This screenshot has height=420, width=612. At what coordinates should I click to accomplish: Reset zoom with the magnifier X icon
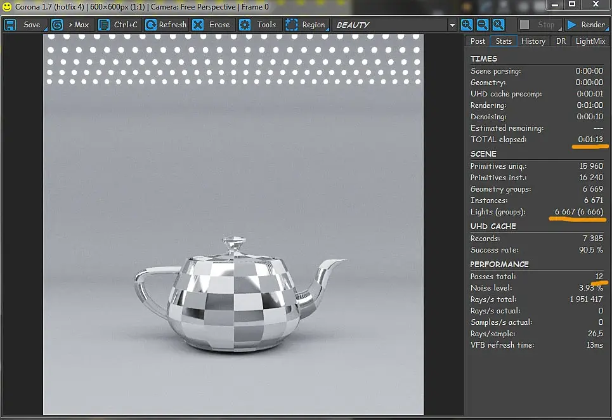pos(498,25)
